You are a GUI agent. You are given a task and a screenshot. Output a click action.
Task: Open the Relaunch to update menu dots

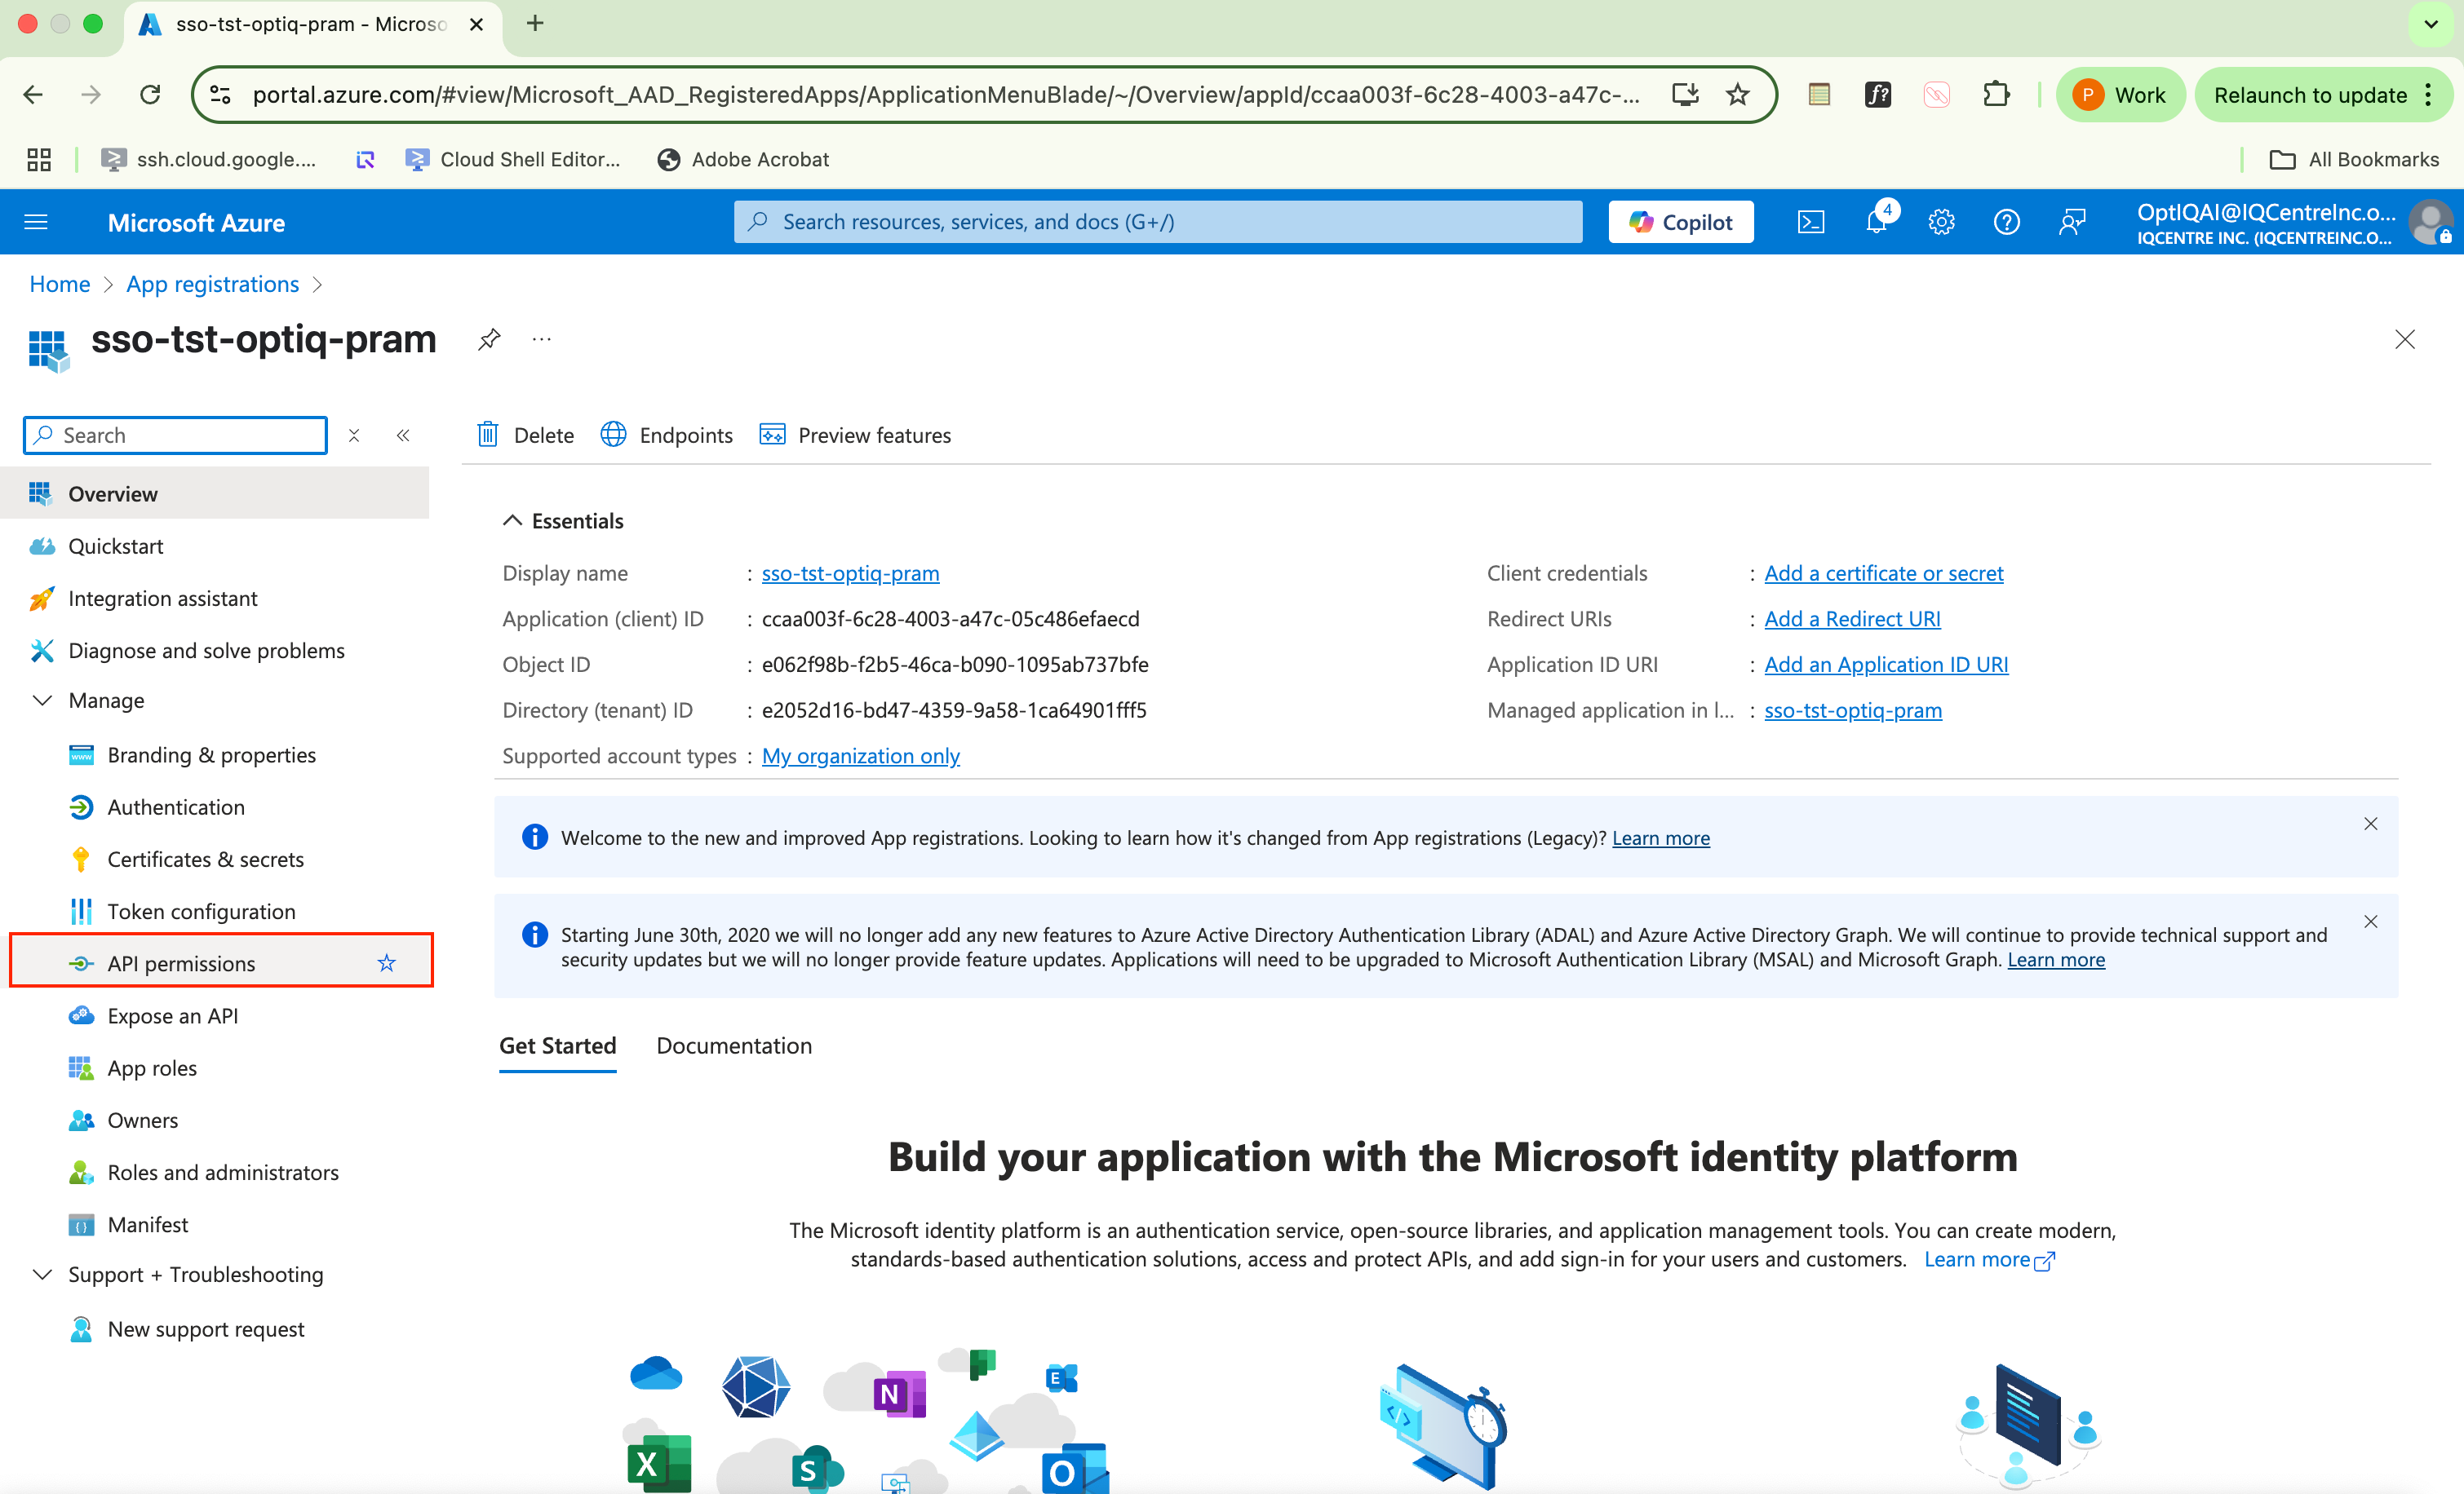point(2429,95)
